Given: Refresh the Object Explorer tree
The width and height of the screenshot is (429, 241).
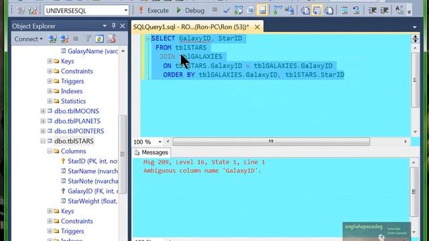Looking at the screenshot, I should 99,39.
